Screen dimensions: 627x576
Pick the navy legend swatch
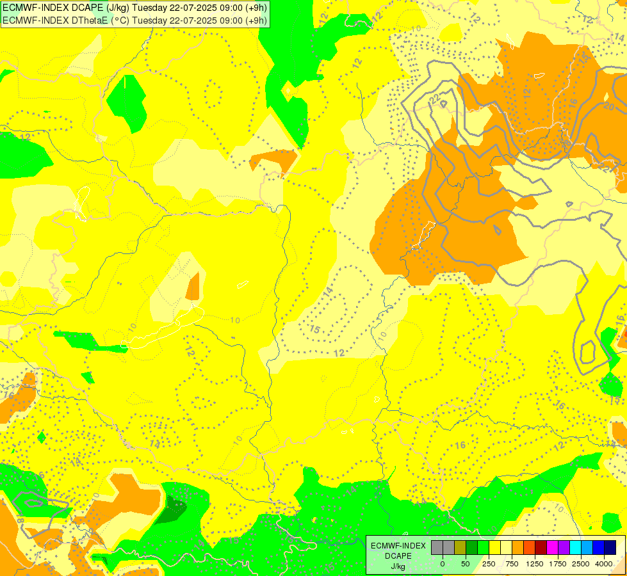pos(610,547)
